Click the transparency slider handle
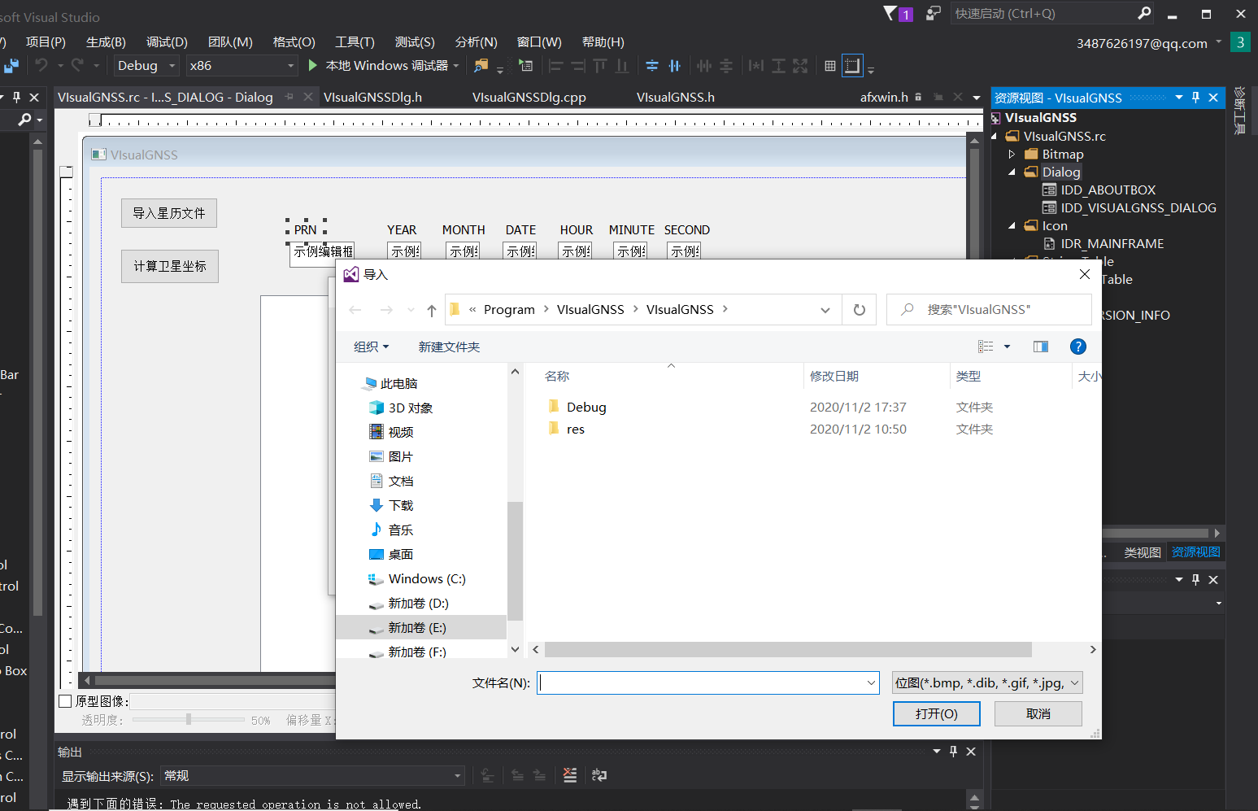 [189, 719]
